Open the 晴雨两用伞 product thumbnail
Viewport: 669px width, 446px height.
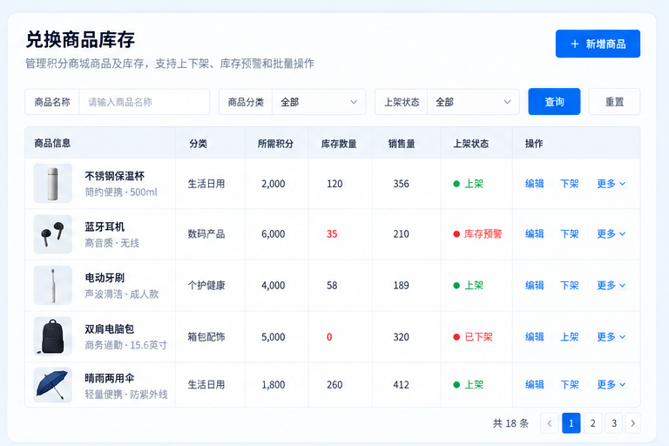click(x=53, y=384)
